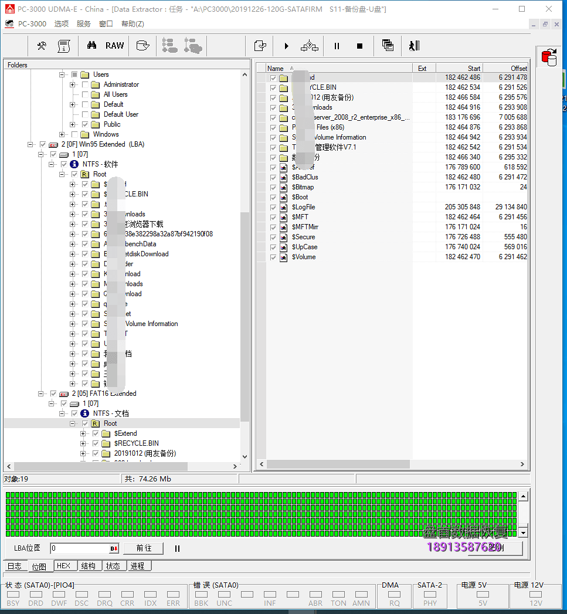This screenshot has height=614, width=567.
Task: Collapse the Win95 Extended (LBA) node
Action: pyautogui.click(x=30, y=144)
